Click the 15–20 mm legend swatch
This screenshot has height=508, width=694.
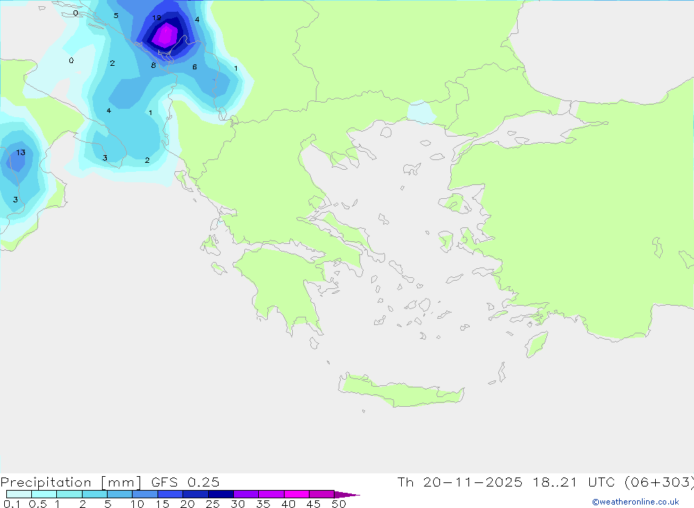point(171,494)
